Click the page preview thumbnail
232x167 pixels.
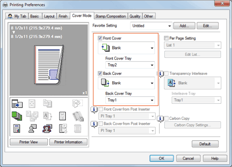[49, 65]
